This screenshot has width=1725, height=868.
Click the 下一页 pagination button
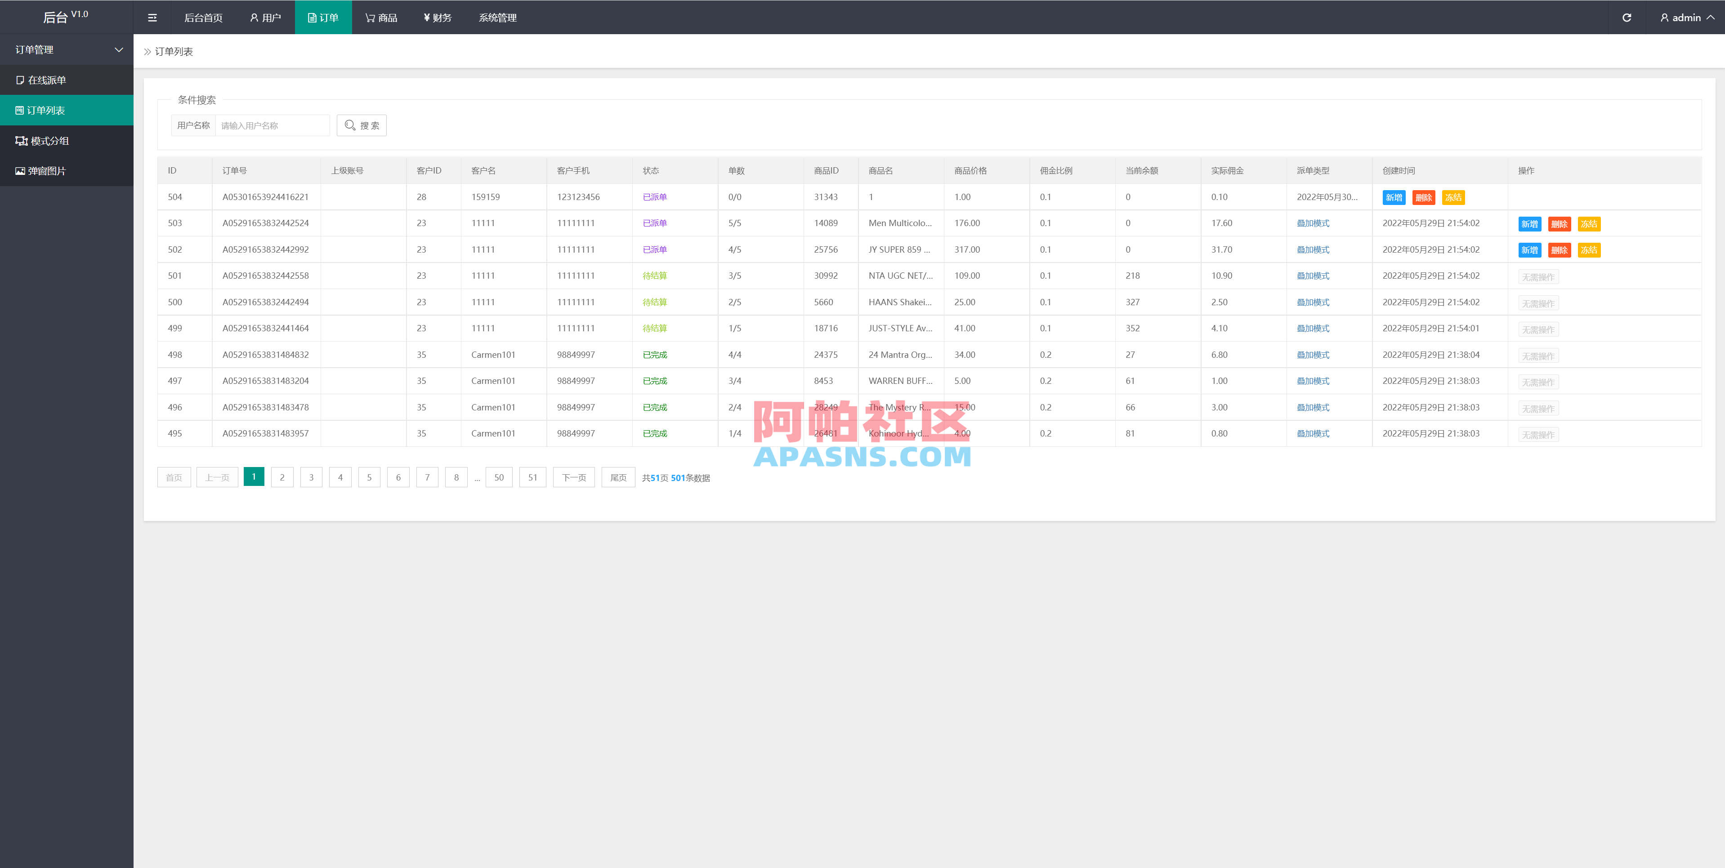pyautogui.click(x=573, y=477)
